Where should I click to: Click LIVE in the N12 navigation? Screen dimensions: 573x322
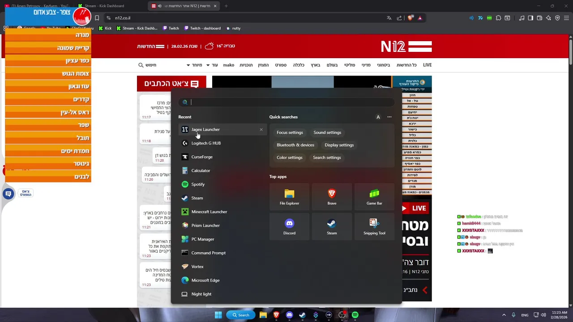[428, 65]
